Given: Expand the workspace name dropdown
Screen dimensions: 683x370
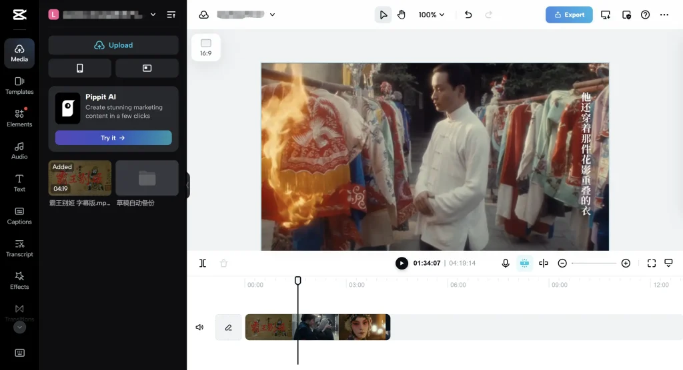Looking at the screenshot, I should tap(153, 15).
